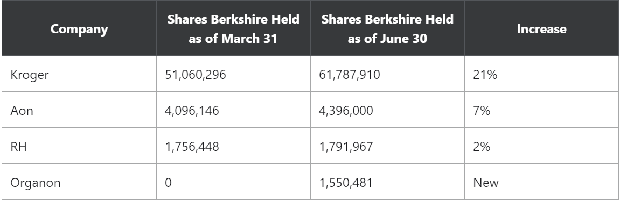Image resolution: width=620 pixels, height=201 pixels.
Task: Click Organon's March value of 0
Action: coord(233,182)
